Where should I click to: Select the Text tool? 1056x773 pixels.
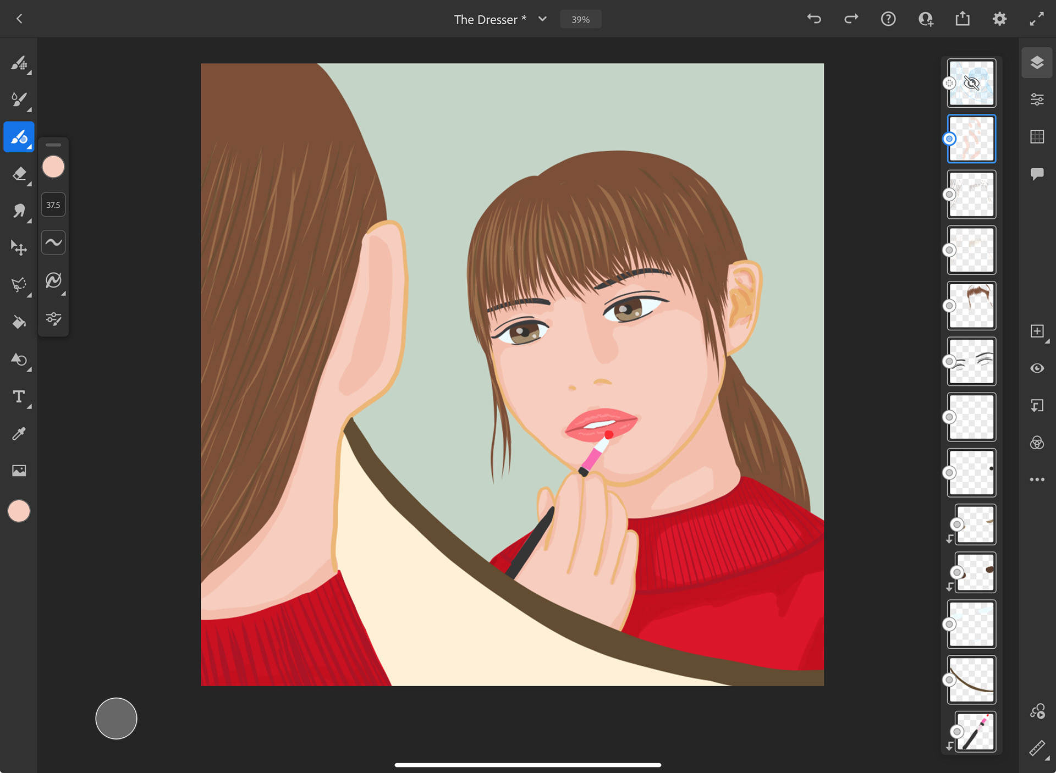(19, 396)
